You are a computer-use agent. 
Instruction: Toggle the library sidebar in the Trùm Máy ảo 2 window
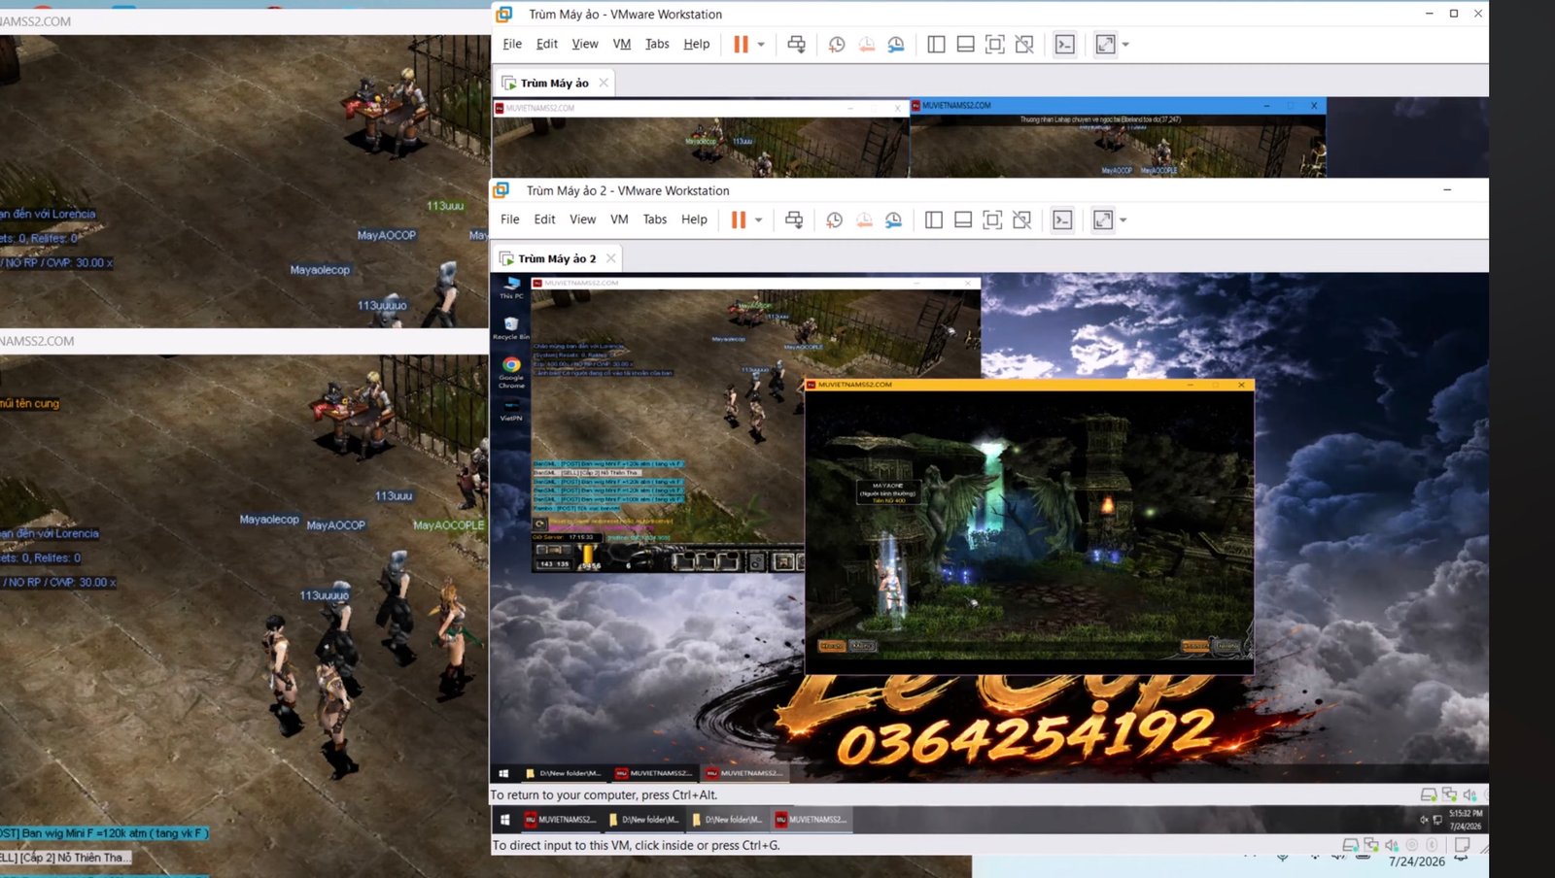point(934,219)
